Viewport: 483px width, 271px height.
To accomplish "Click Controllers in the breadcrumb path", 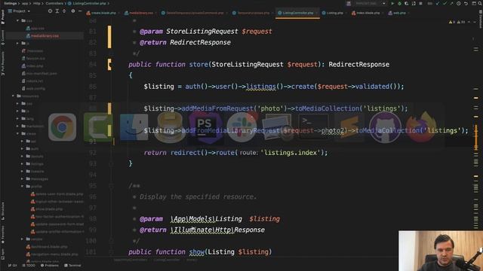I will [x=54, y=3].
